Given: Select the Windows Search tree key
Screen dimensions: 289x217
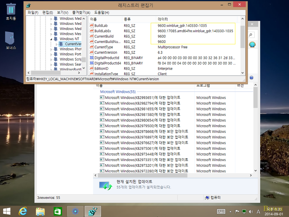Looking at the screenshot, I should pos(70,64).
